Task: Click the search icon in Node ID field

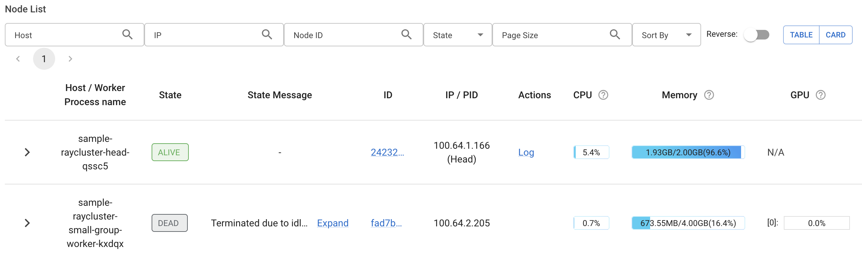Action: (x=406, y=34)
